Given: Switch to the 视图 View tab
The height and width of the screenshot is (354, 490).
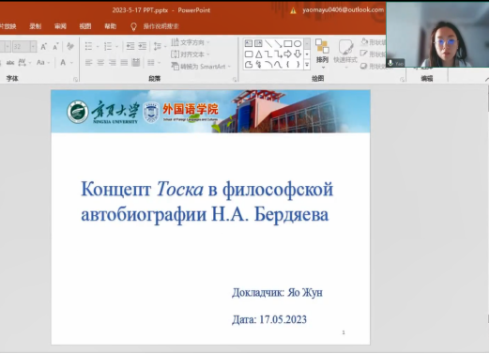Looking at the screenshot, I should [x=85, y=26].
